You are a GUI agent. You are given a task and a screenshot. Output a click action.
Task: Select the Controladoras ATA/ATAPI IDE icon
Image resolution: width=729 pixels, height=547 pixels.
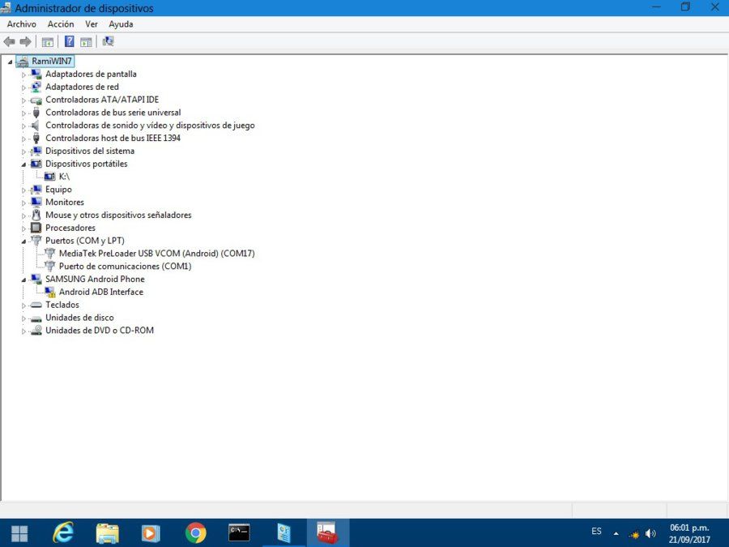tap(36, 100)
